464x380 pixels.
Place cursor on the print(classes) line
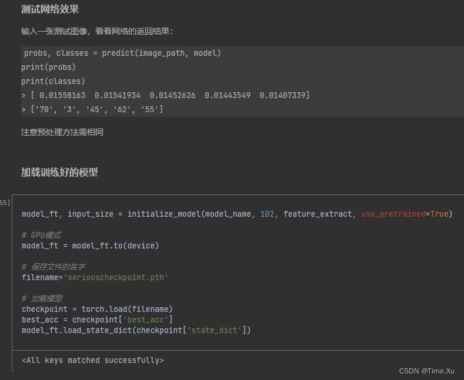point(53,81)
